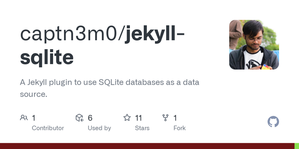Click the Stars label text

(x=142, y=128)
